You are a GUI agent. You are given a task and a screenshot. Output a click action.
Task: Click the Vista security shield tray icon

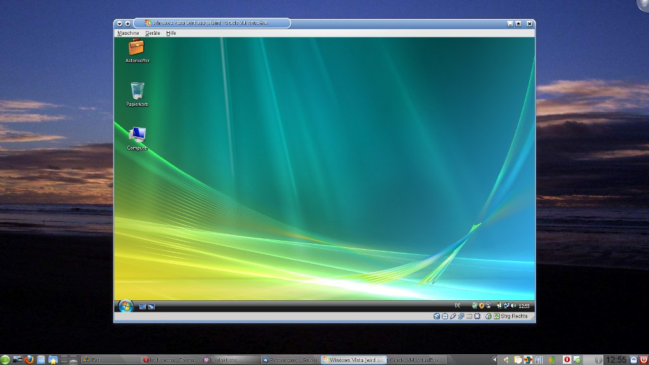coord(482,306)
